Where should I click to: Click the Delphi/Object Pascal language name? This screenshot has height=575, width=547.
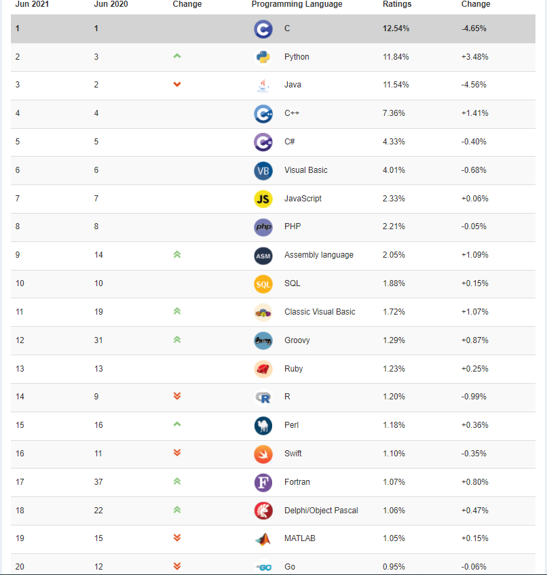(x=321, y=511)
